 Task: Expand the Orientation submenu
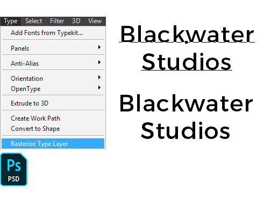(x=53, y=78)
